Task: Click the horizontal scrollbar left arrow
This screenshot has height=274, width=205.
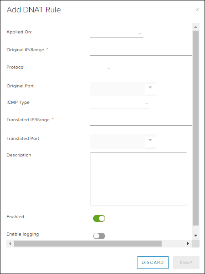Action: click(x=10, y=244)
